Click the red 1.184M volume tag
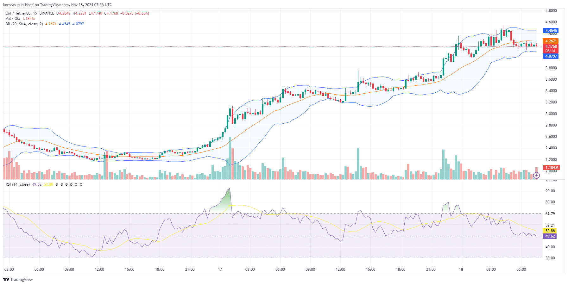The image size is (568, 285). point(552,168)
